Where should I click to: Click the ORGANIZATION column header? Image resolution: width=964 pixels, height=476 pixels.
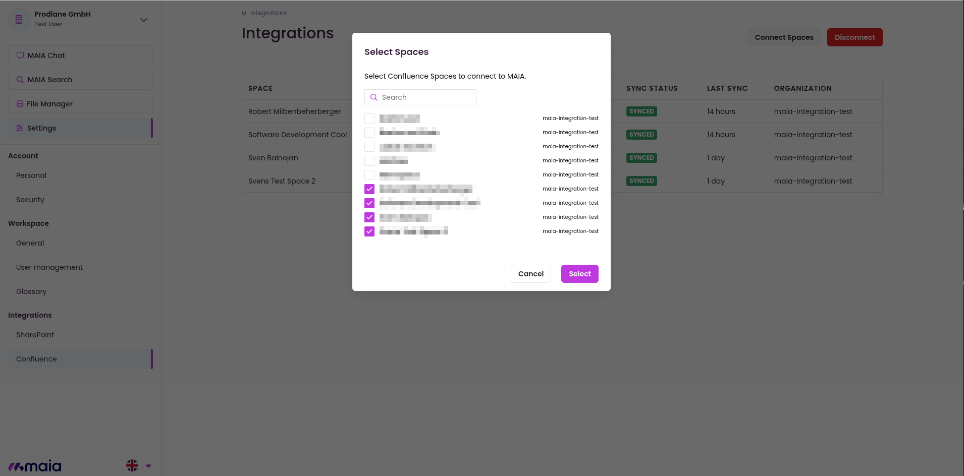803,88
